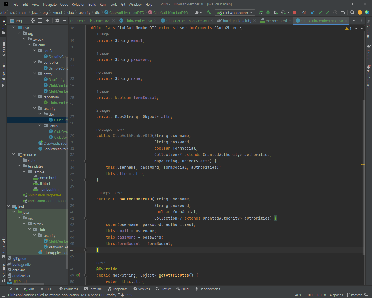Collapse the test folder
The width and height of the screenshot is (372, 298).
pyautogui.click(x=9, y=206)
